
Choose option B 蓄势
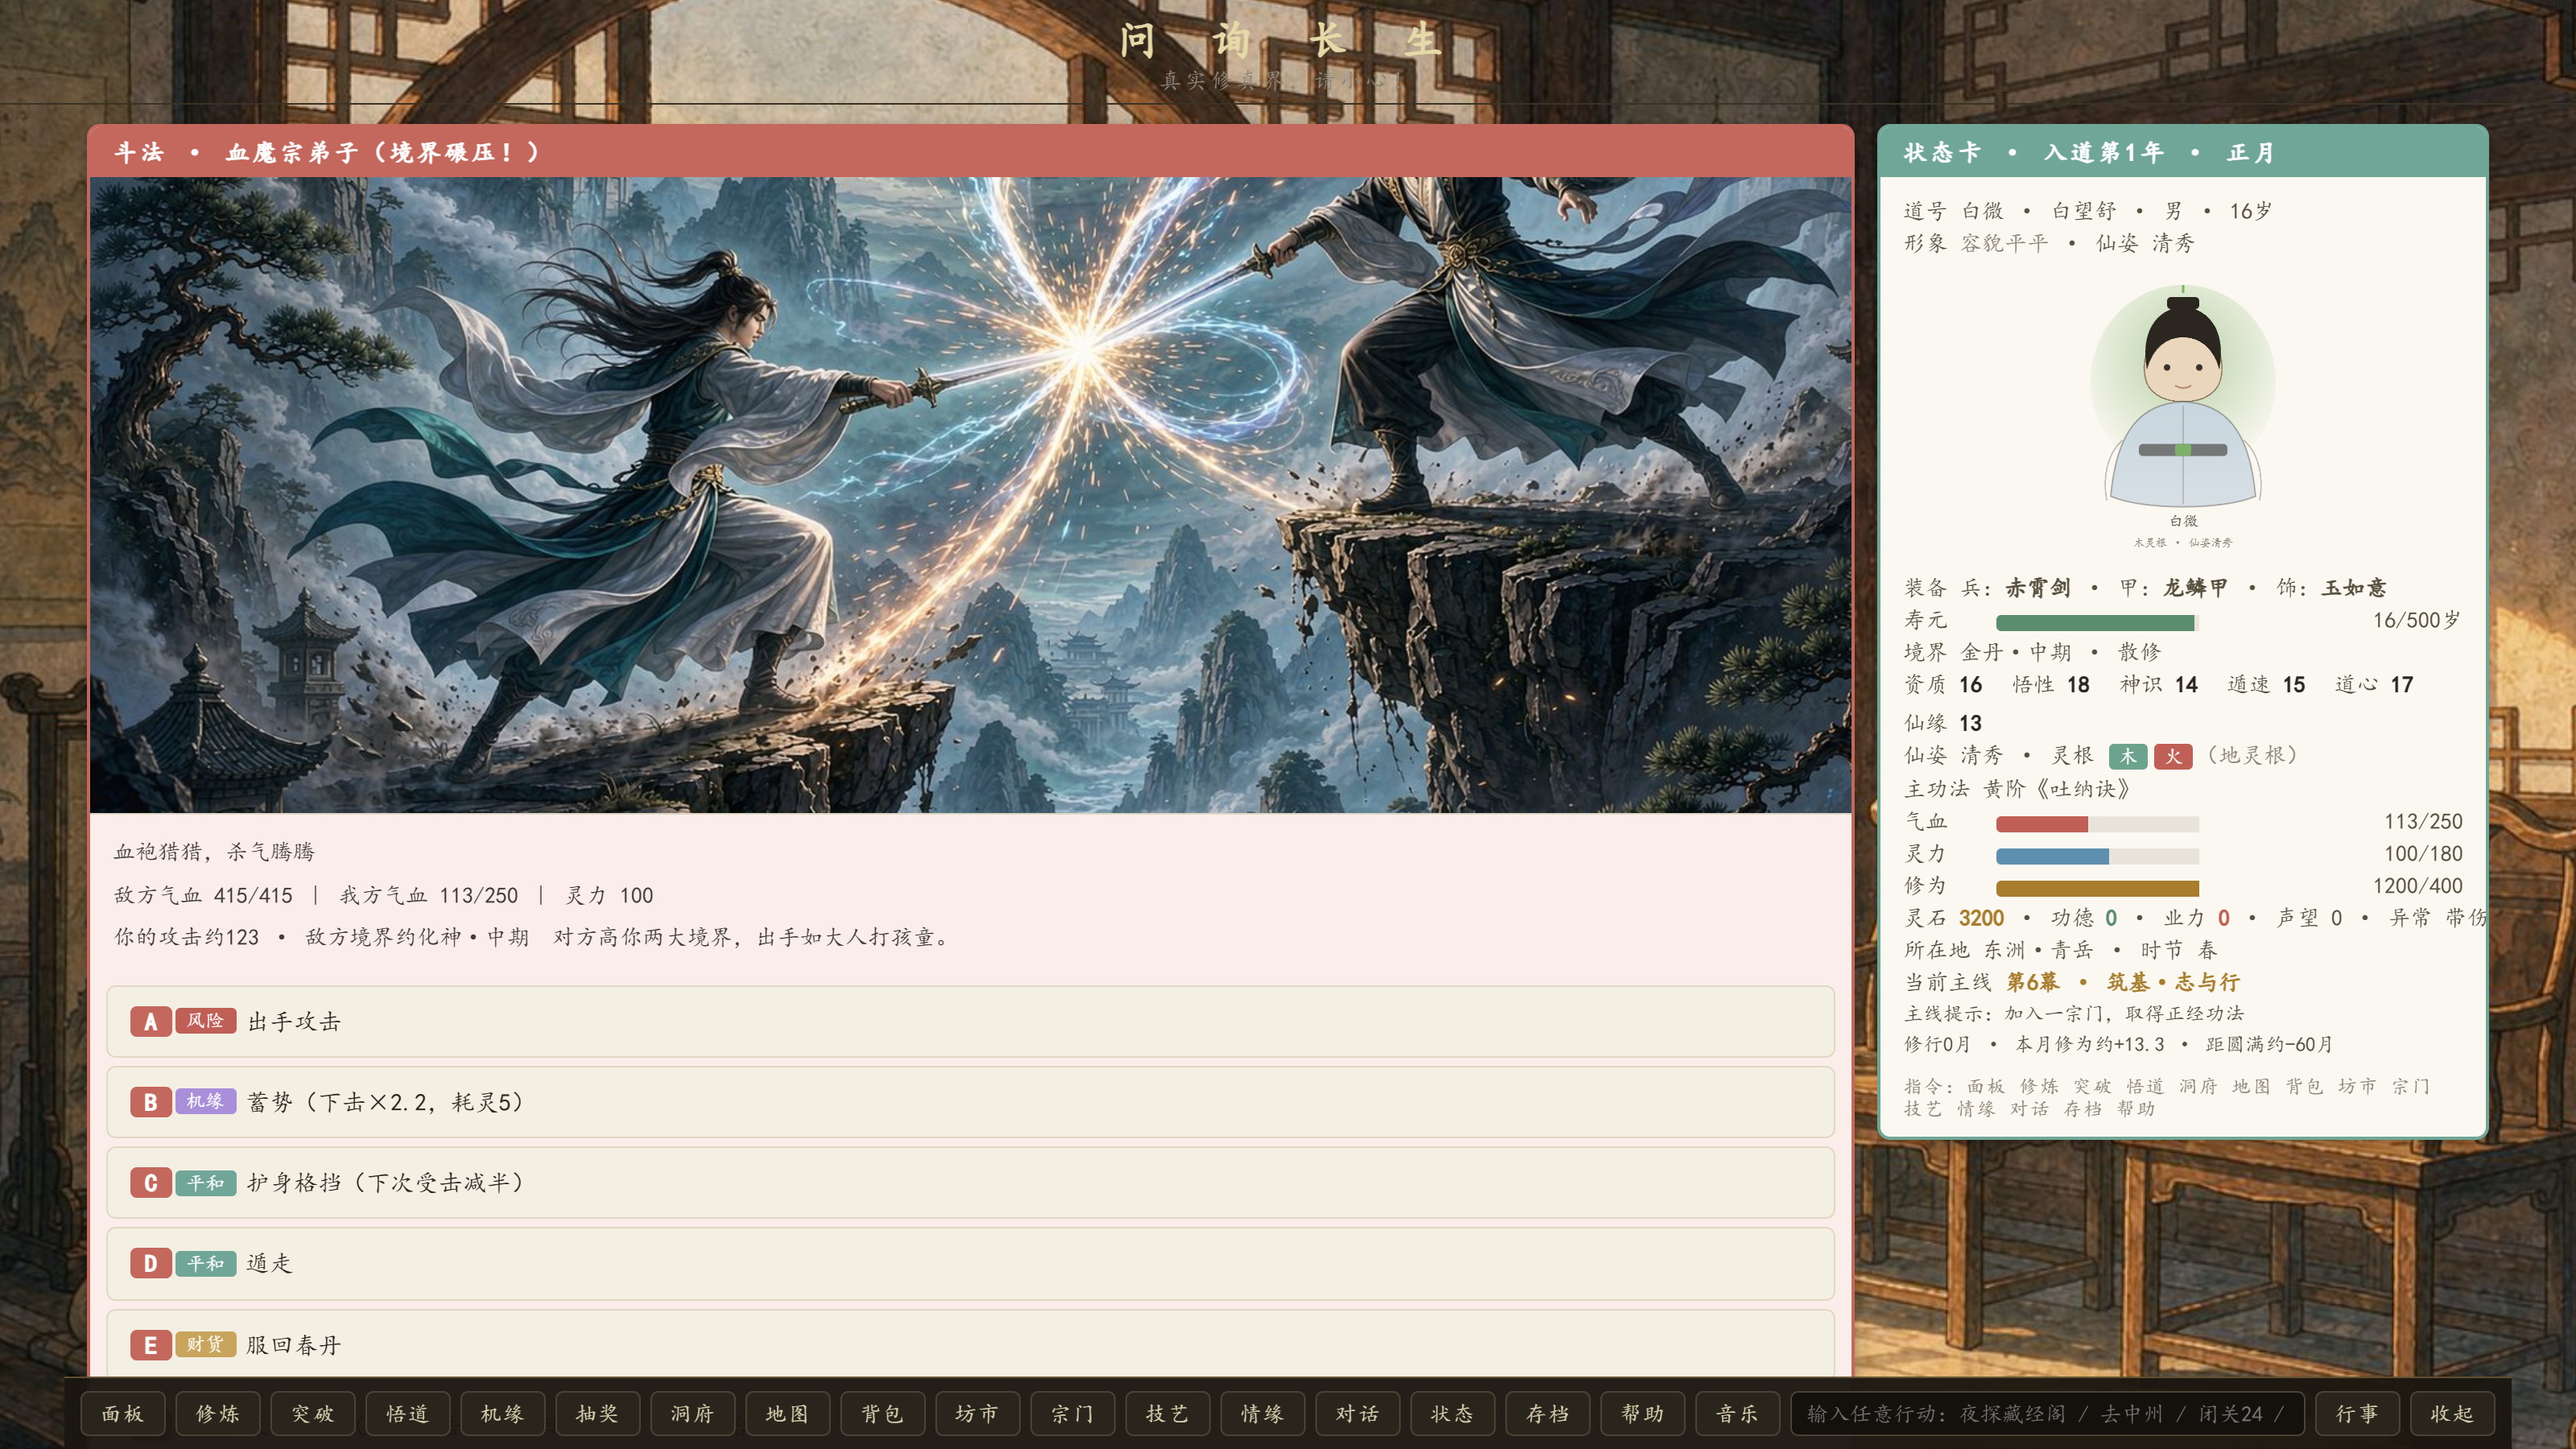[x=970, y=1102]
